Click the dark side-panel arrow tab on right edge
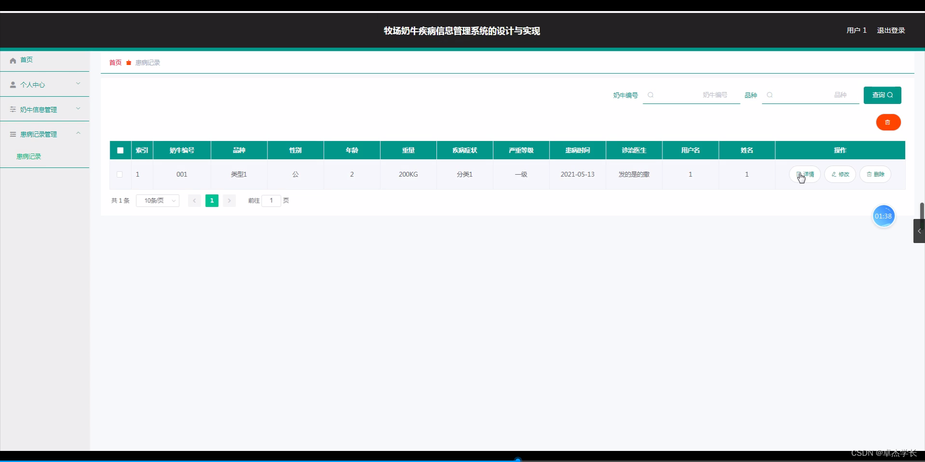The width and height of the screenshot is (925, 462). tap(919, 231)
